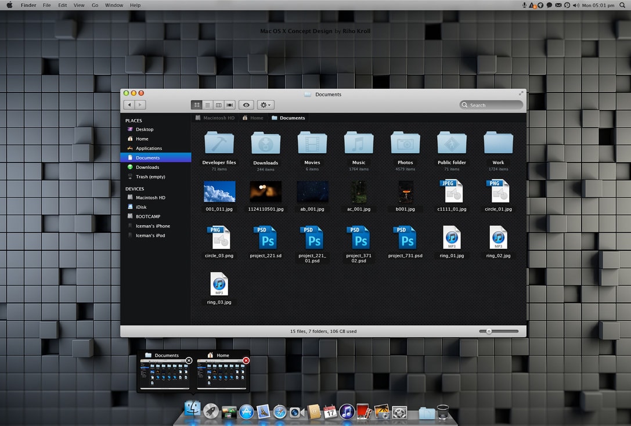Switch to list view in toolbar

[x=208, y=105]
